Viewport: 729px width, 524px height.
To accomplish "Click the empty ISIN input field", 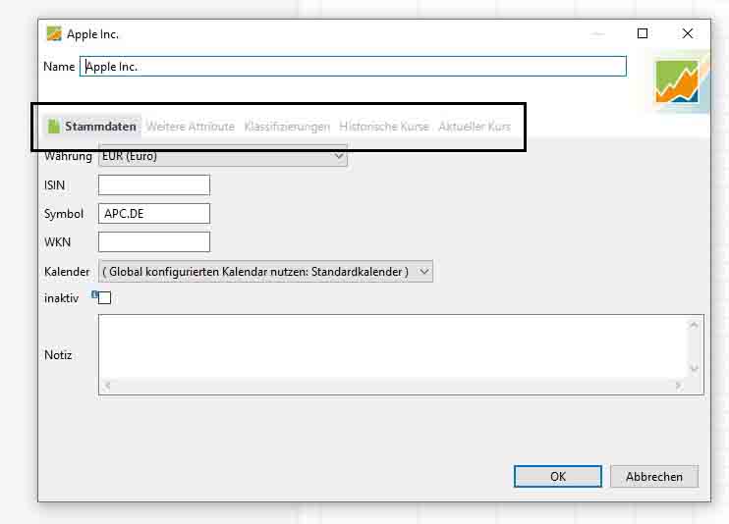I will point(154,184).
